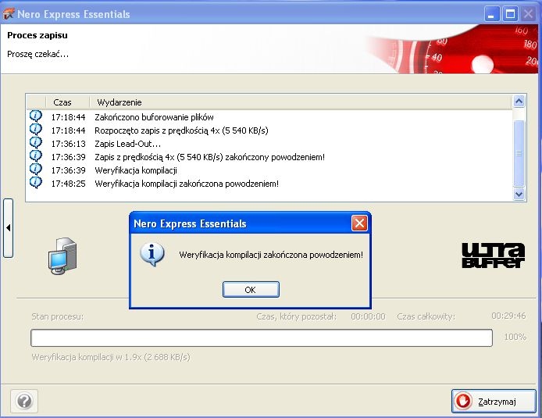
Task: Click info icon beside 'Weryfikacja kompilacji' 17:36:39 row
Action: [36, 169]
